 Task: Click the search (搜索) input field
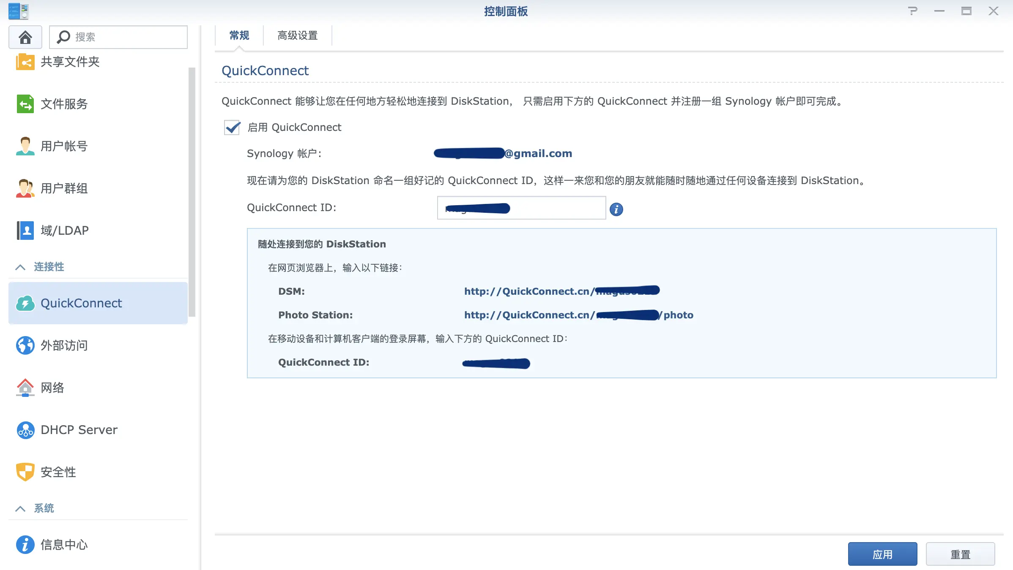118,37
